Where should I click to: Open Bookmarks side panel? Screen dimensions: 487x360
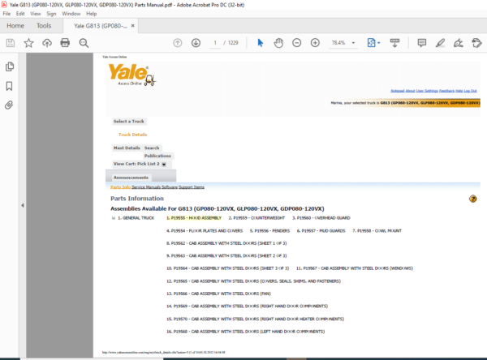coord(9,86)
